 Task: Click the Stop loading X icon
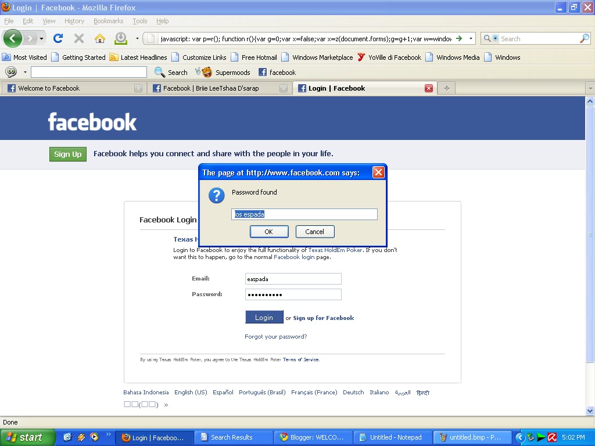tap(79, 38)
